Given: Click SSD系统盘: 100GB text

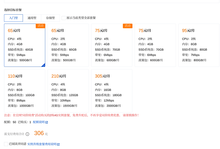Looking at the screenshot, I should [x=21, y=95].
